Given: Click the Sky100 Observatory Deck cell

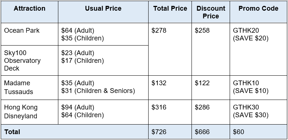Looking at the screenshot, I should point(30,61).
